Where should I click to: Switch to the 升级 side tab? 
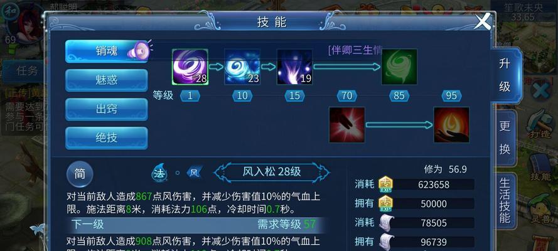click(505, 75)
